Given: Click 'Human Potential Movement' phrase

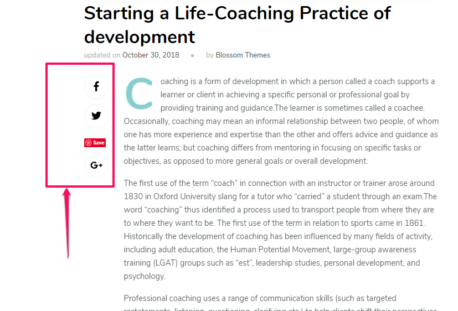Looking at the screenshot, I should pyautogui.click(x=280, y=250).
